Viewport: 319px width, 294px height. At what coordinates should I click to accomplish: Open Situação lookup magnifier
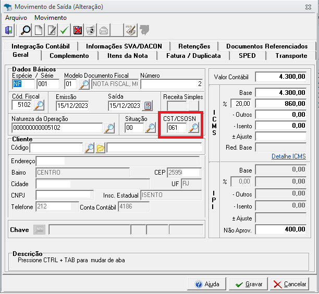pyautogui.click(x=151, y=128)
